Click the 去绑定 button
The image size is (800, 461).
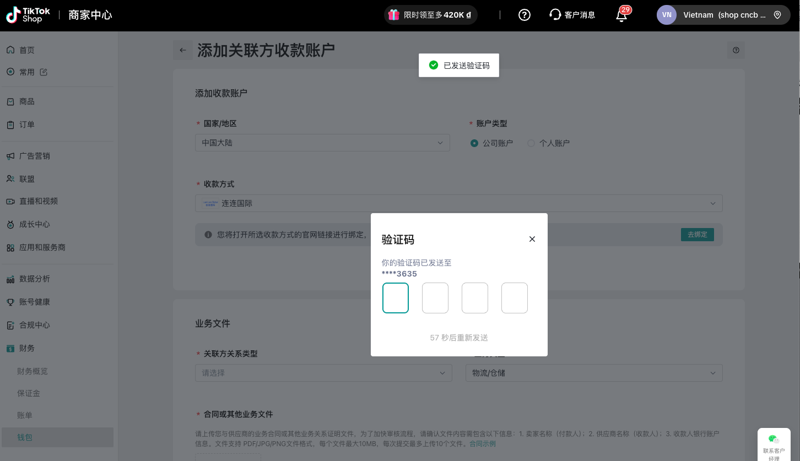697,235
